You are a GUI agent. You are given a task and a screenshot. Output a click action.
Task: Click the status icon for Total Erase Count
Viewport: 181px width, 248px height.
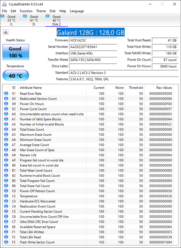pos(6,129)
